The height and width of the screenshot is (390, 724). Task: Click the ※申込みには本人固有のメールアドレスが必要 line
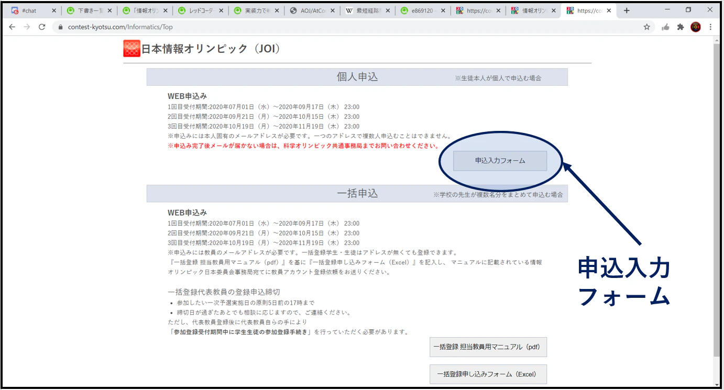tap(310, 136)
